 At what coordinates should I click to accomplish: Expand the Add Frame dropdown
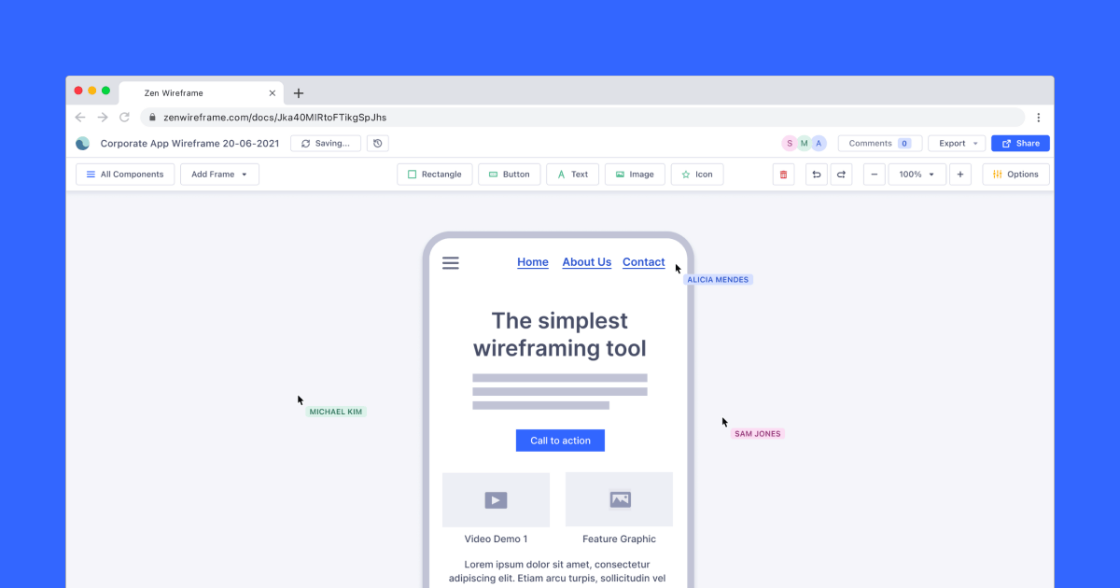tap(219, 175)
